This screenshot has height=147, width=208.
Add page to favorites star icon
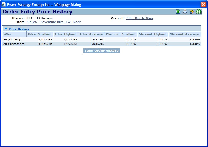192,12
